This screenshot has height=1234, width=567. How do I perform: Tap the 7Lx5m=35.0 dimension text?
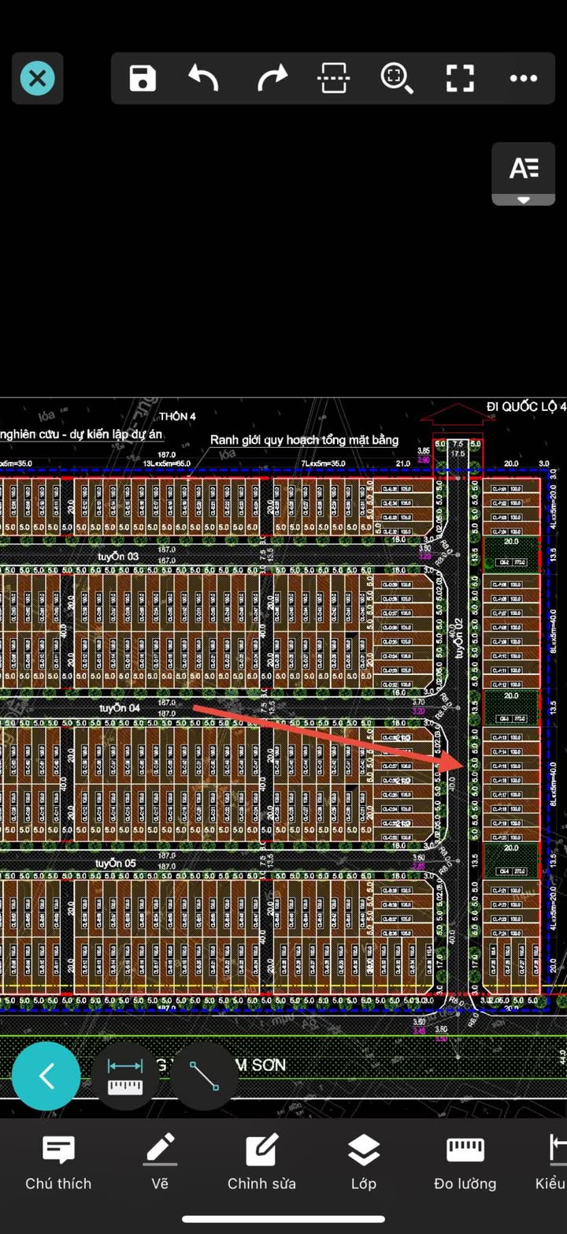323,464
